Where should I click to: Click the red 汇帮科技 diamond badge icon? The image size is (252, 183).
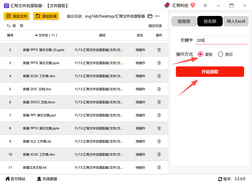click(193, 5)
